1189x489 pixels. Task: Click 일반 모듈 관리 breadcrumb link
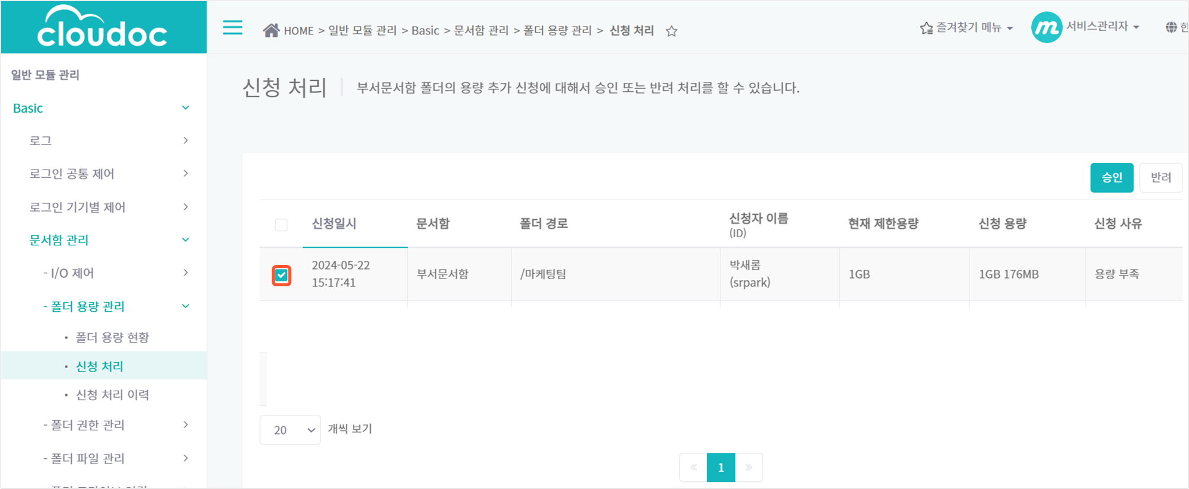pos(363,30)
